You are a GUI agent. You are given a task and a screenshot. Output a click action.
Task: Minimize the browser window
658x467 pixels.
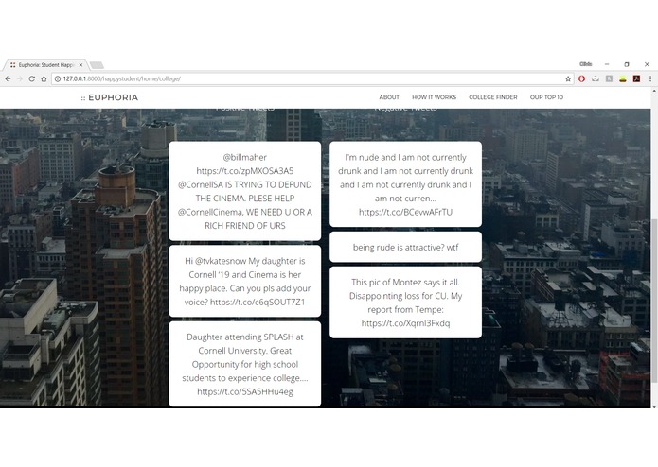tap(607, 64)
